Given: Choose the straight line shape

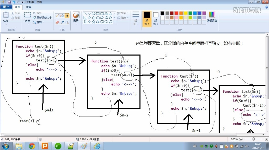Looking at the screenshot, I should pos(85,14).
